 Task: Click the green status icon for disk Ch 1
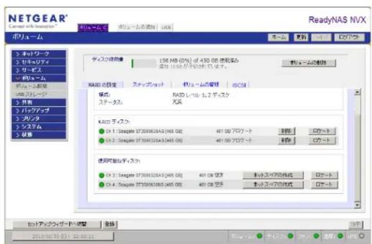click(x=102, y=131)
